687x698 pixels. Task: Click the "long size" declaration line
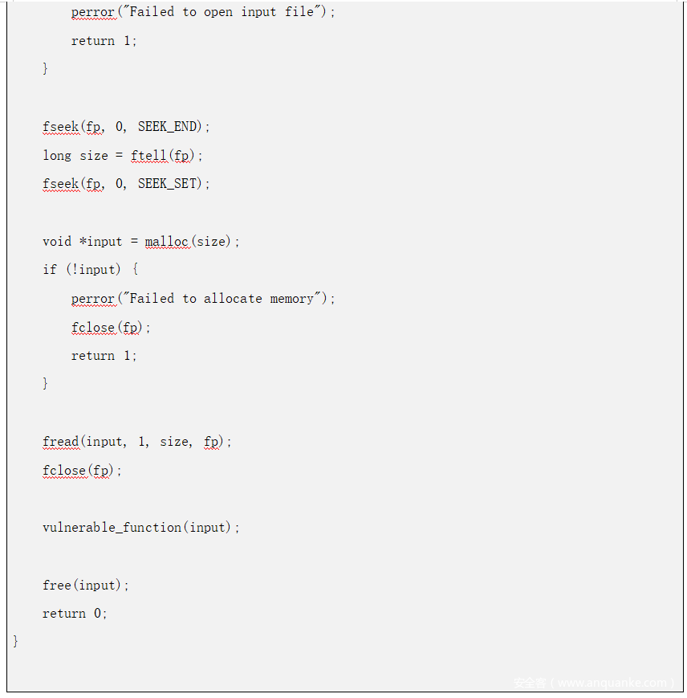point(74,155)
